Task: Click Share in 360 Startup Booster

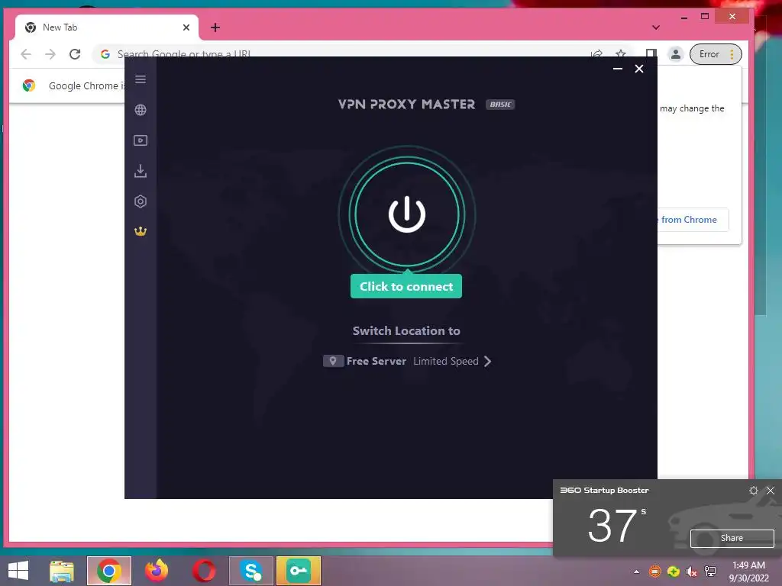Action: coord(732,538)
